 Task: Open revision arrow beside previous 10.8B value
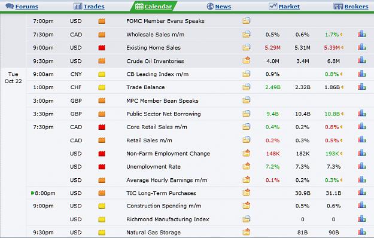pos(342,114)
